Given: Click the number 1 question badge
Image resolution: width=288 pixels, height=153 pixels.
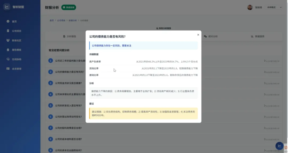Looking at the screenshot, I should [x=50, y=61].
